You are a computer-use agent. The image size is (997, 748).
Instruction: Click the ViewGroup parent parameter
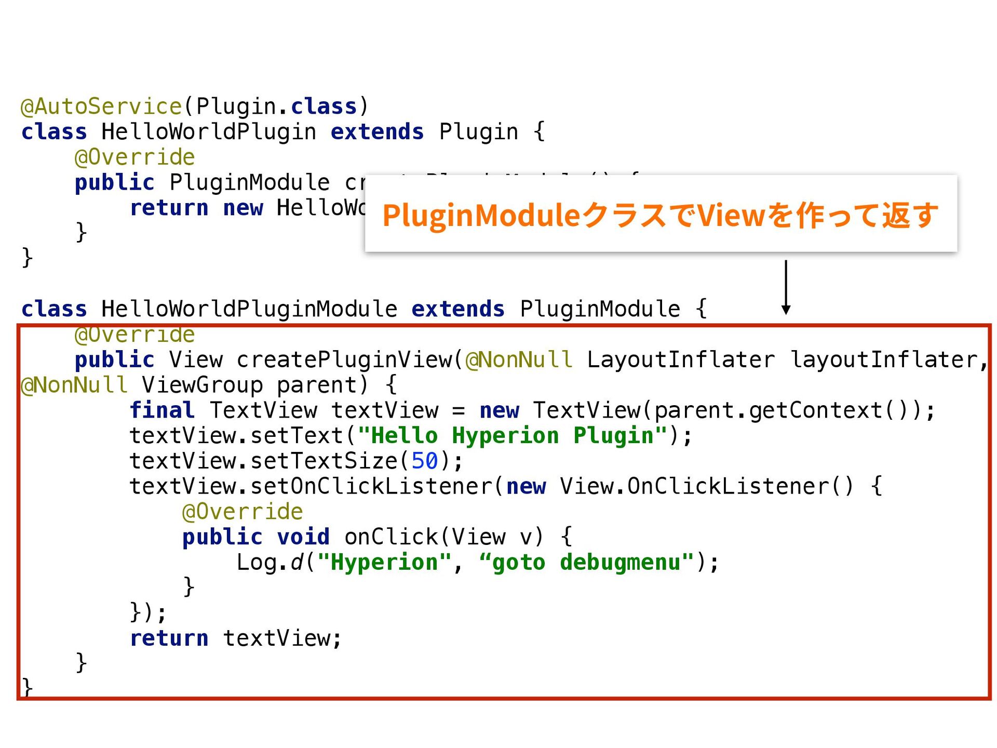(x=249, y=385)
